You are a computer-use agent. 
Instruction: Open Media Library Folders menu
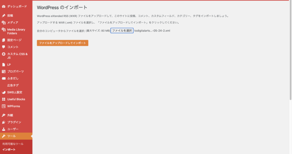point(16,31)
